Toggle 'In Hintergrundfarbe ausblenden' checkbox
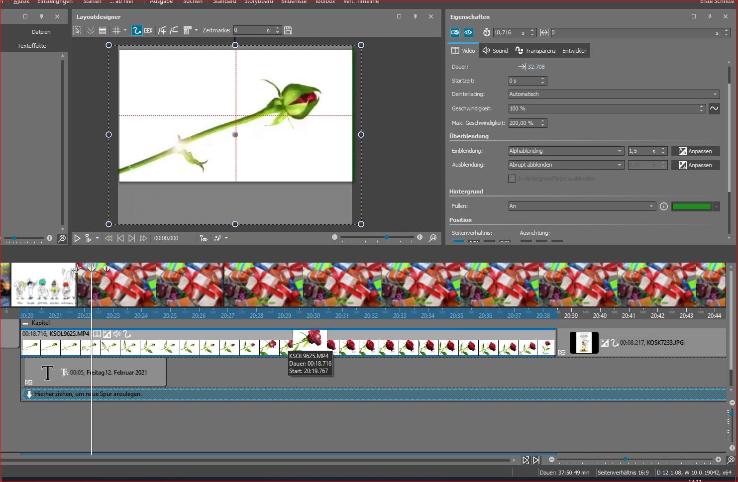Viewport: 738px width, 482px height. point(512,179)
